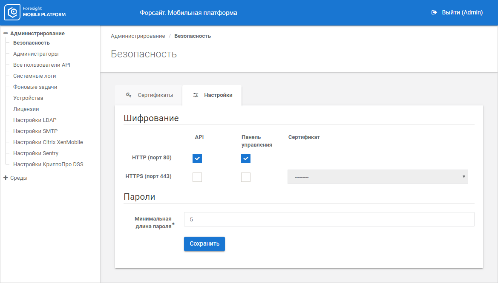498x283 pixels.
Task: Open the Сертификат dropdown list
Action: pyautogui.click(x=377, y=177)
